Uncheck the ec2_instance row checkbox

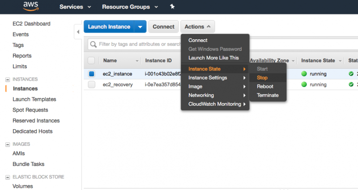(92, 74)
